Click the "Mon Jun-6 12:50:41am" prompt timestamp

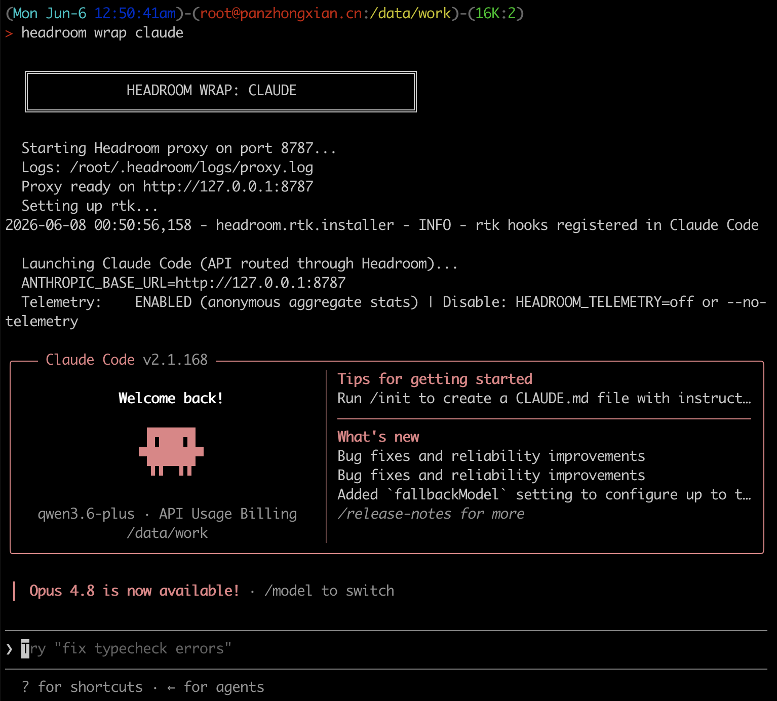click(x=94, y=13)
